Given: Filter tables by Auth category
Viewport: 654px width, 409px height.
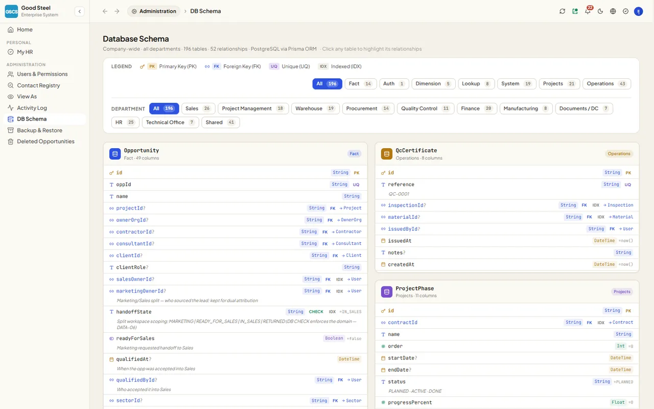Looking at the screenshot, I should [x=394, y=84].
